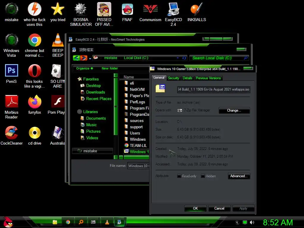Click the back arrow in file browser
304x228 pixels.
pos(76,58)
